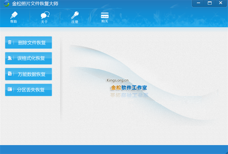Image resolution: width=228 pixels, height=154 pixels.
Task: Choose 误格式化恢复 formatted drive recovery
Action: point(28,58)
